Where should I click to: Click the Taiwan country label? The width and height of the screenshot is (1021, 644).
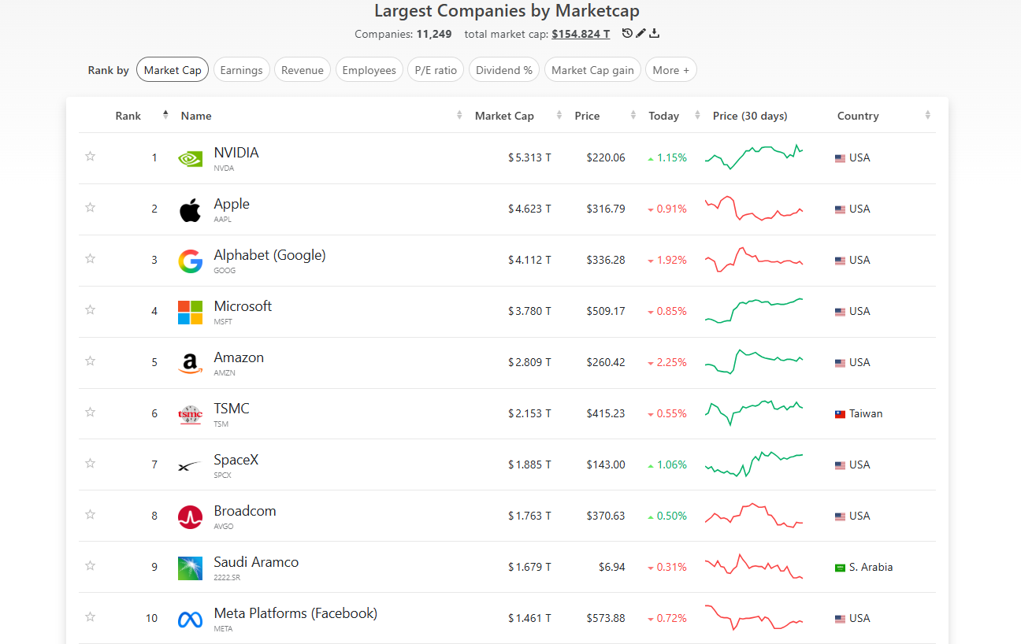coord(866,414)
